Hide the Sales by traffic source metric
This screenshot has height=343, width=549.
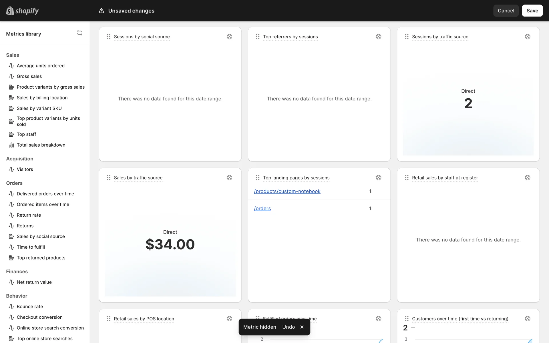[x=229, y=178]
